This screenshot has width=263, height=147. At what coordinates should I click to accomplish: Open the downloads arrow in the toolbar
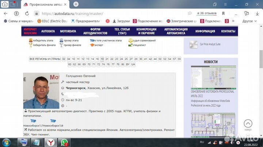point(257,13)
